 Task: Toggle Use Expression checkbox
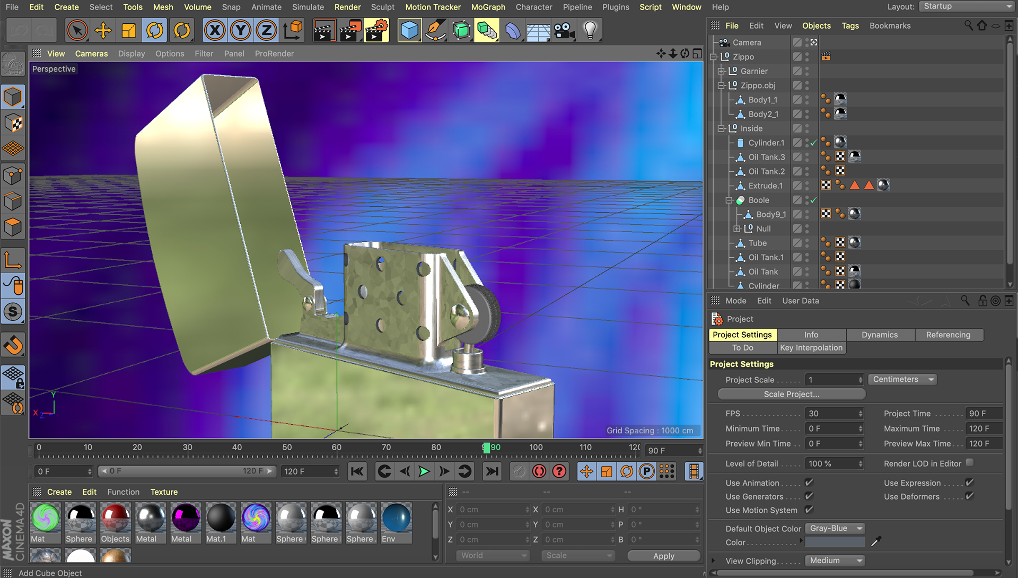(x=970, y=483)
